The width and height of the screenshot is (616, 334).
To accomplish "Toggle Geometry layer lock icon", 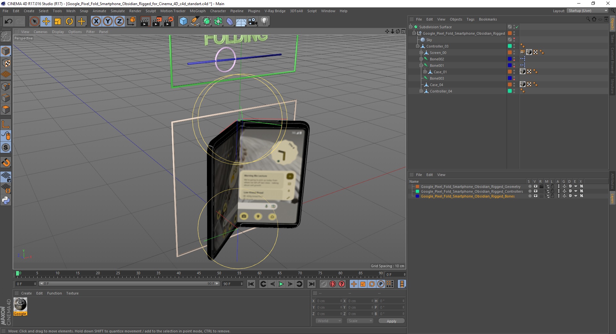I will [552, 186].
